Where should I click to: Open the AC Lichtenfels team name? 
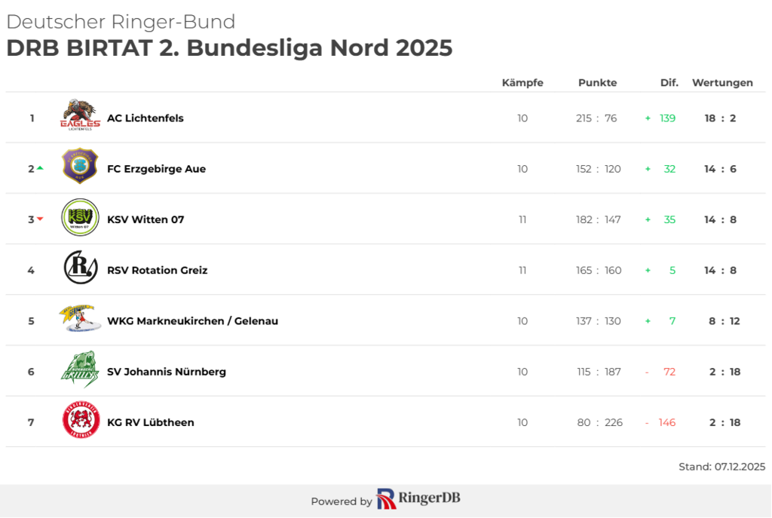[x=146, y=118]
